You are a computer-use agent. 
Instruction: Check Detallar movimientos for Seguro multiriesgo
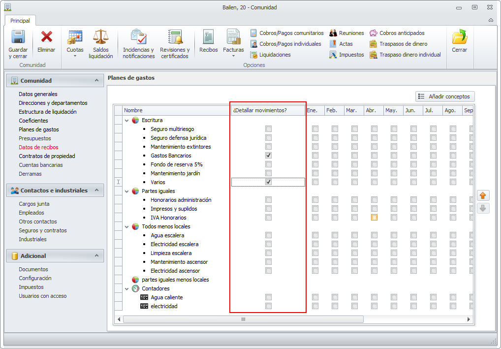tap(268, 129)
